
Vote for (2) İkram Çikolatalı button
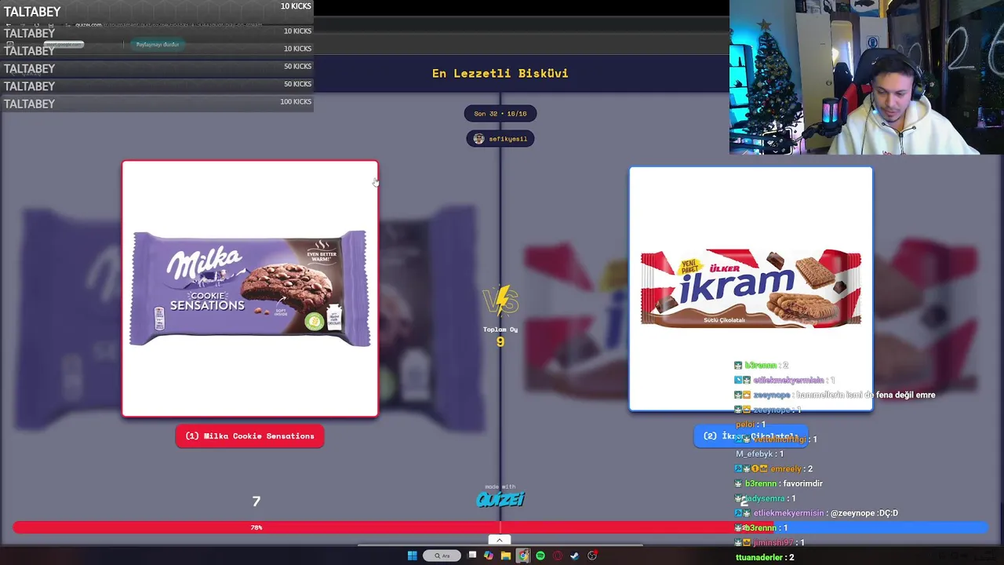[751, 436]
